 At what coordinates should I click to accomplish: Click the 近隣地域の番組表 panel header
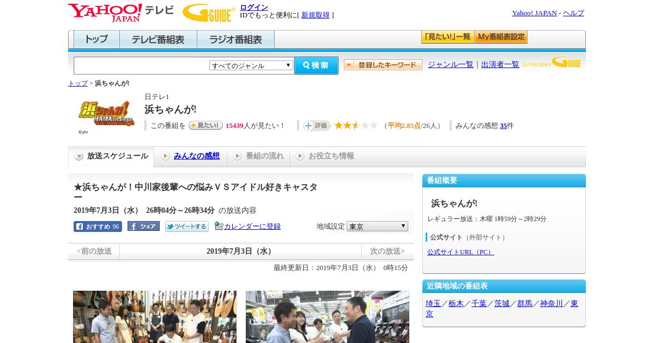pyautogui.click(x=504, y=286)
